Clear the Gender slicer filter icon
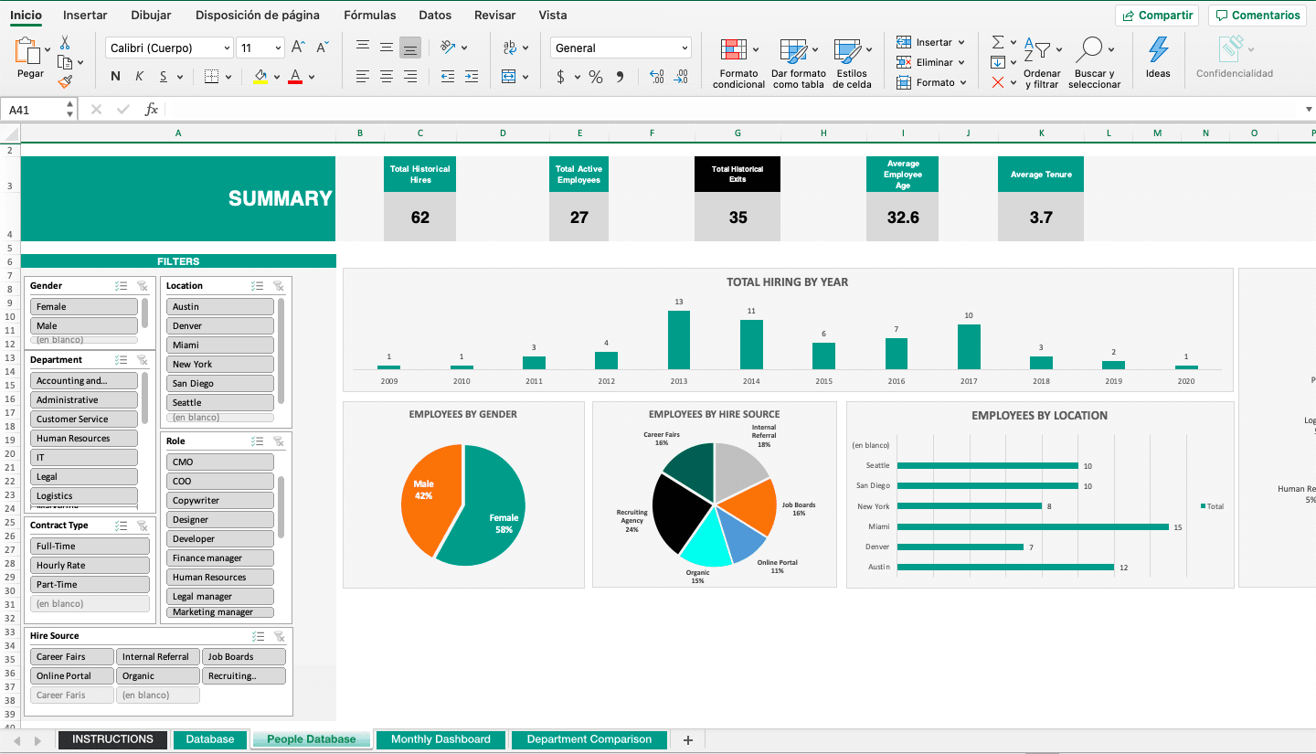 point(142,285)
